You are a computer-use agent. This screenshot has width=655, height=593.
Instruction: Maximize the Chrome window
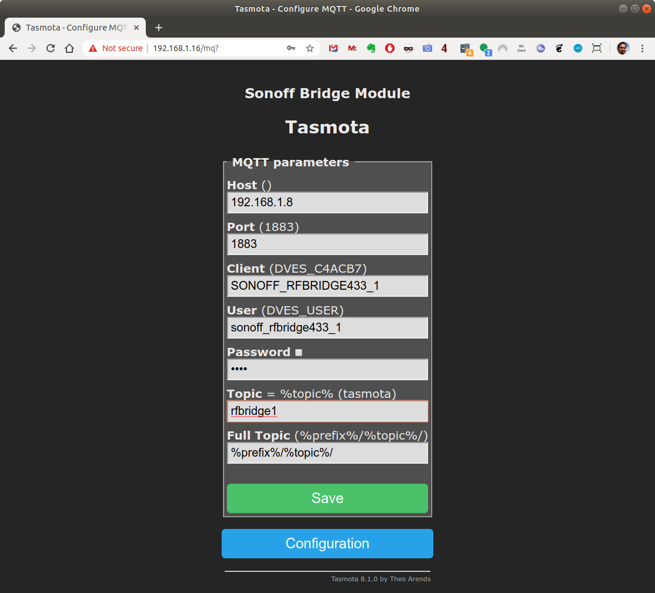pyautogui.click(x=634, y=9)
